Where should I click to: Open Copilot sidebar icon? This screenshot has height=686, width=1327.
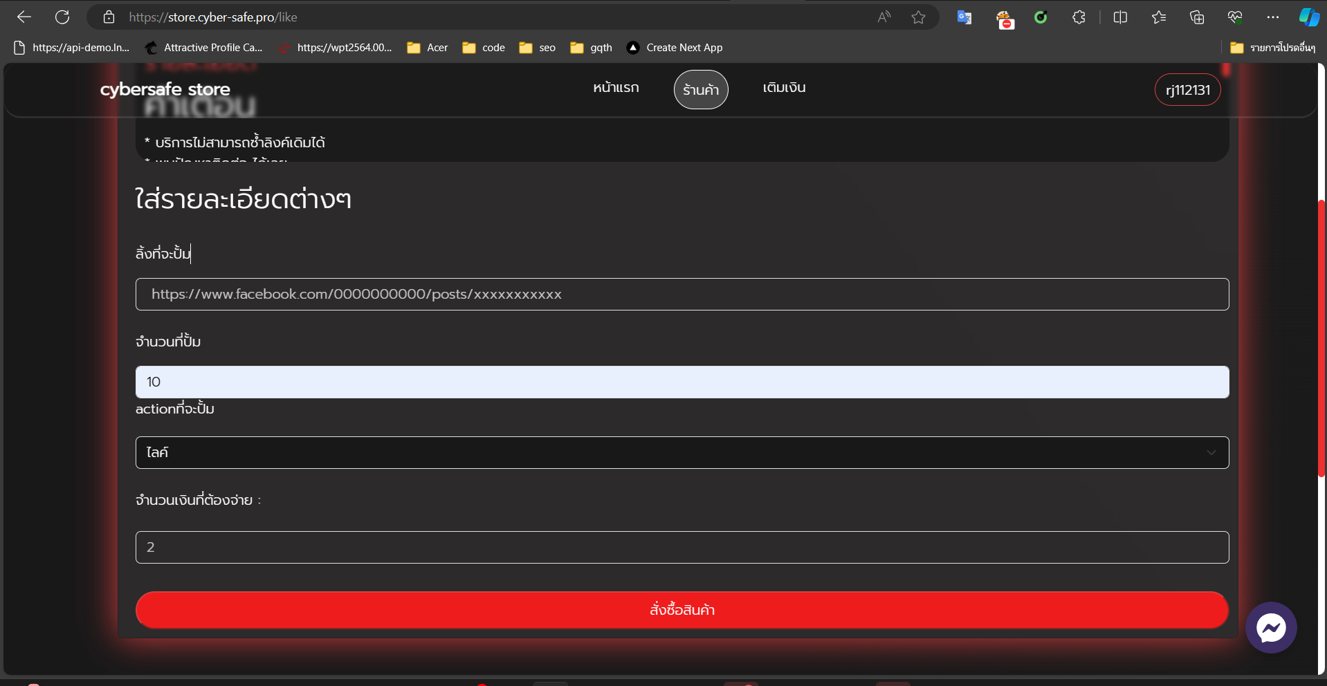point(1309,17)
